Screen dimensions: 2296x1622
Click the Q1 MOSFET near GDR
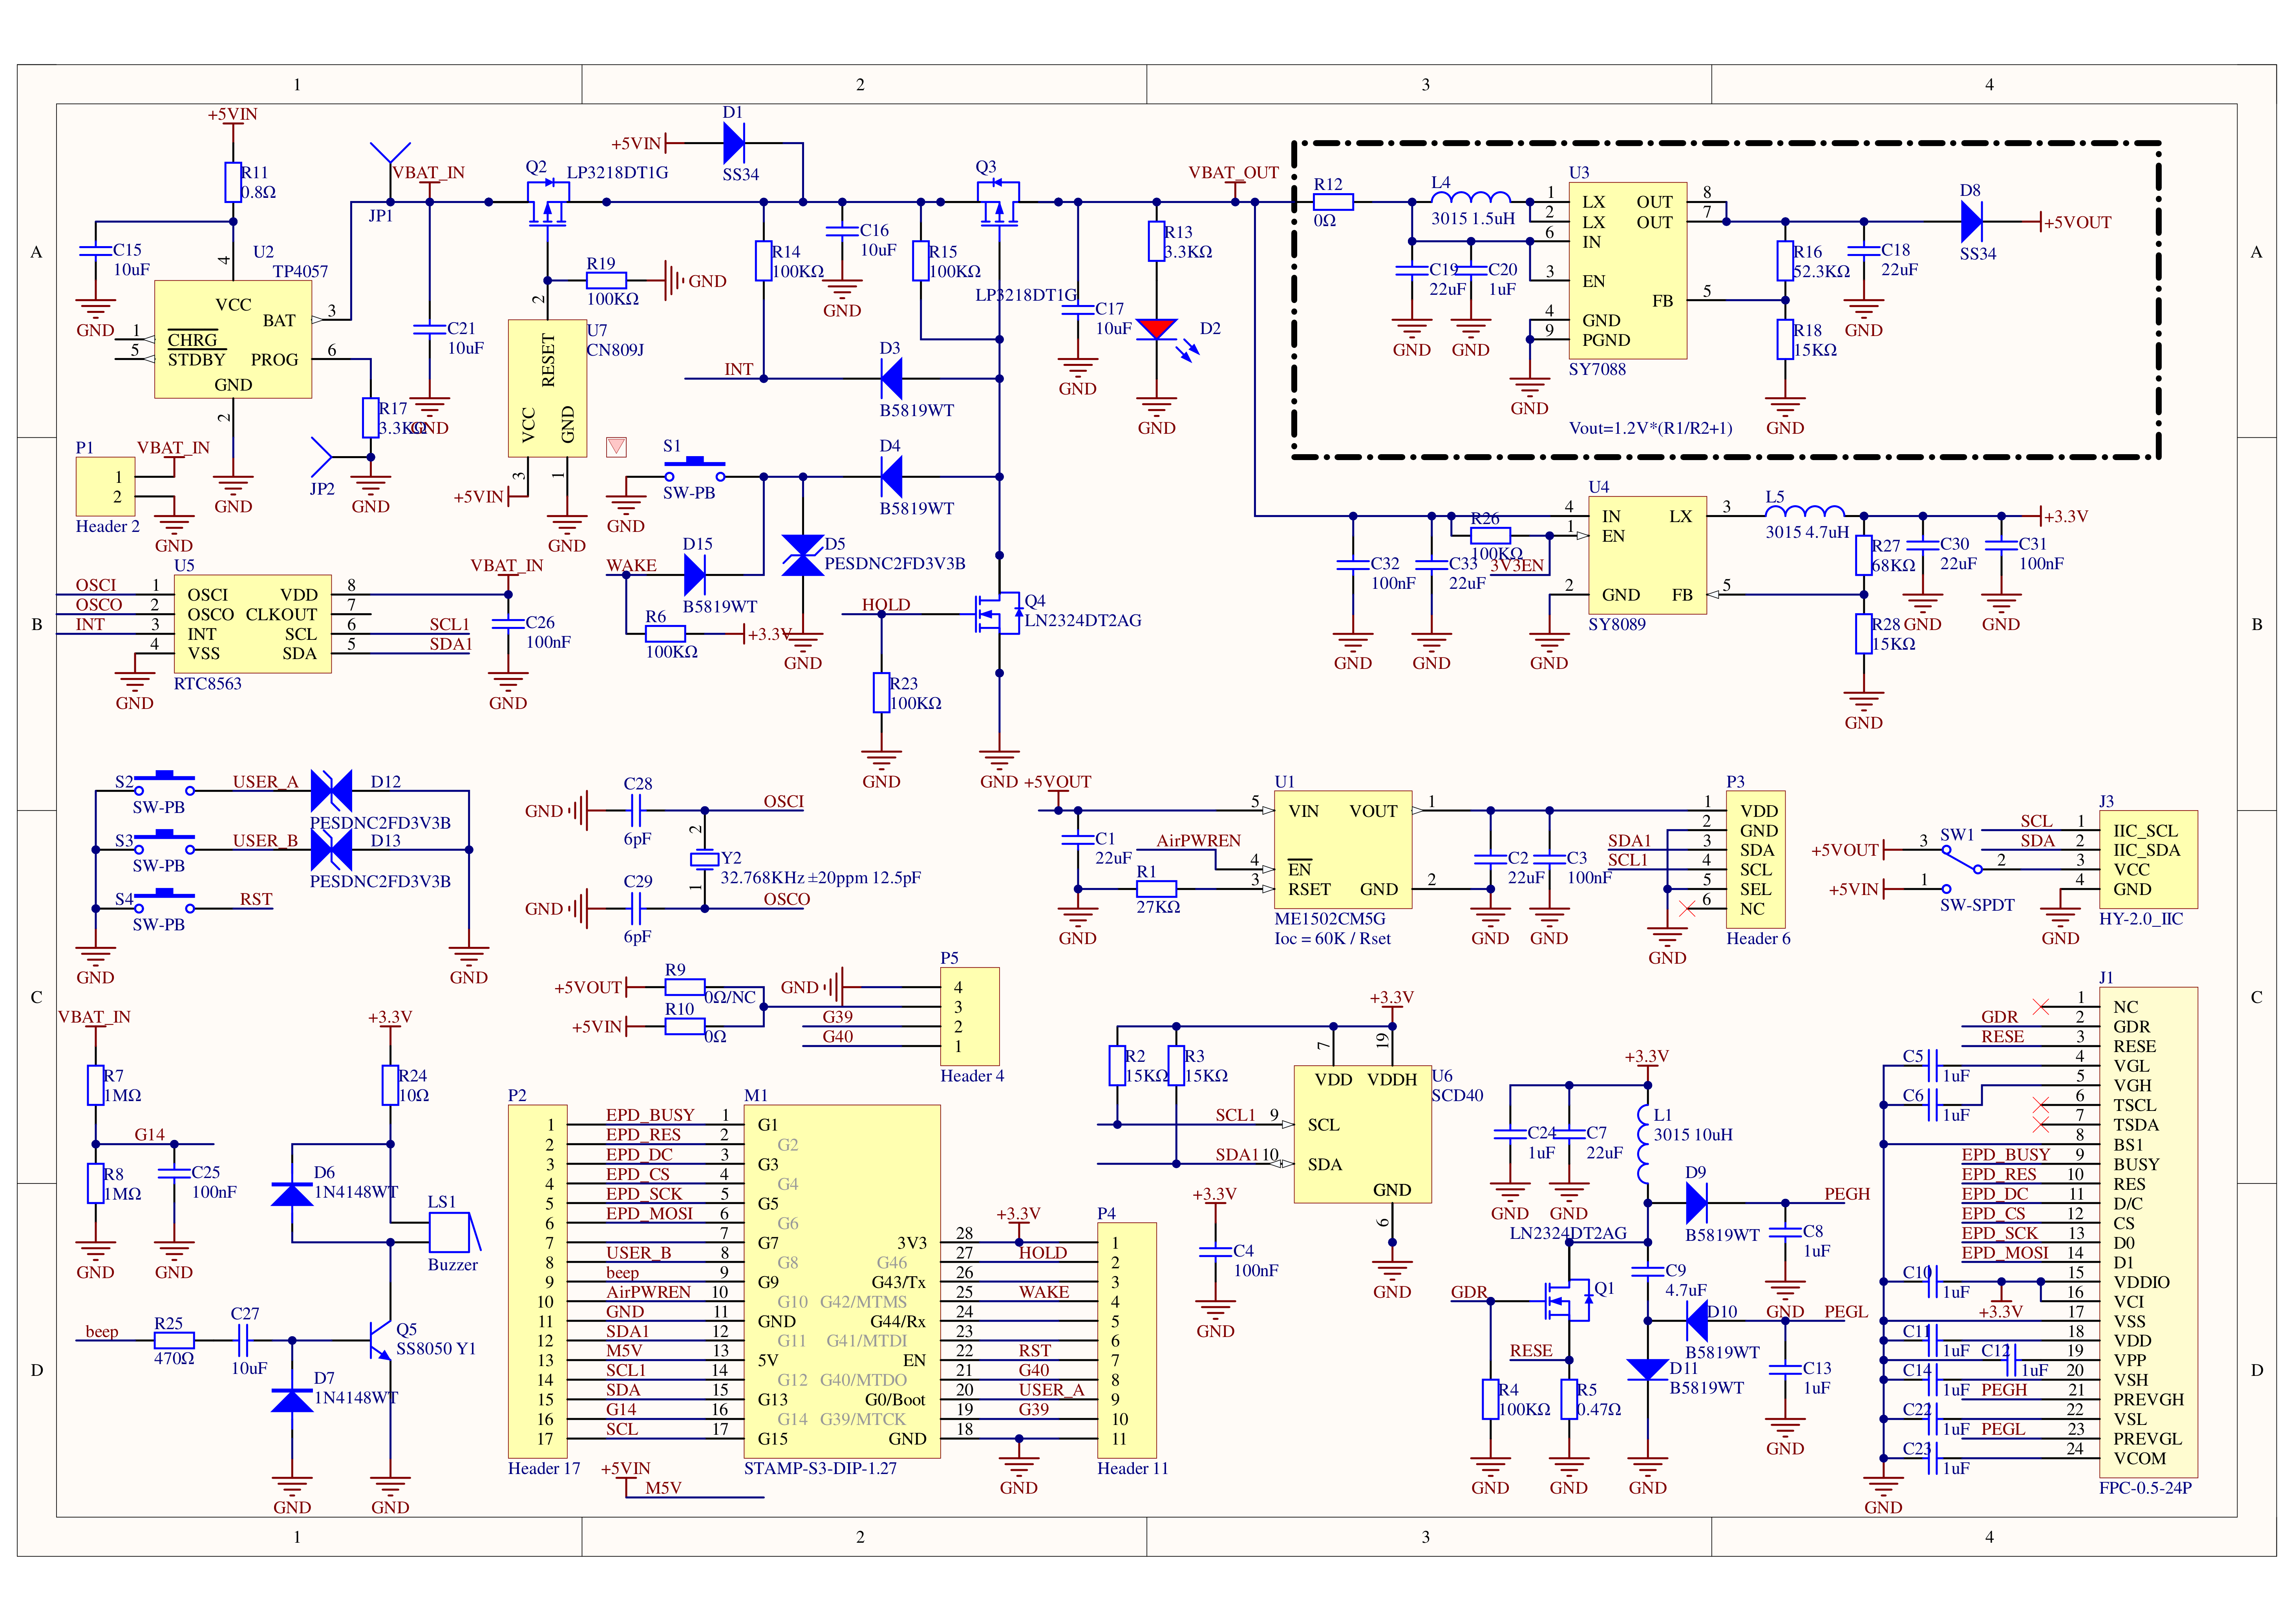1568,1300
